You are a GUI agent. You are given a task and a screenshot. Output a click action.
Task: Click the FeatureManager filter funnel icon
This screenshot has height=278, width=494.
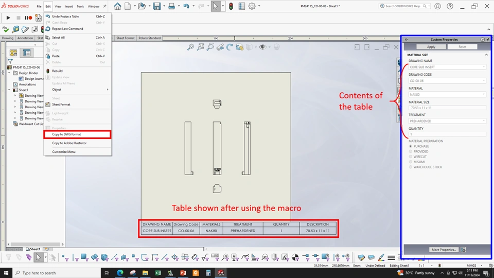point(10,61)
